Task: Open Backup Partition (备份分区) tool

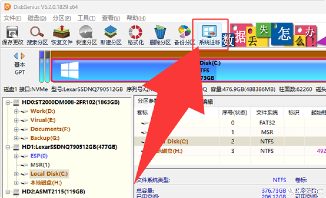Action: pos(184,35)
